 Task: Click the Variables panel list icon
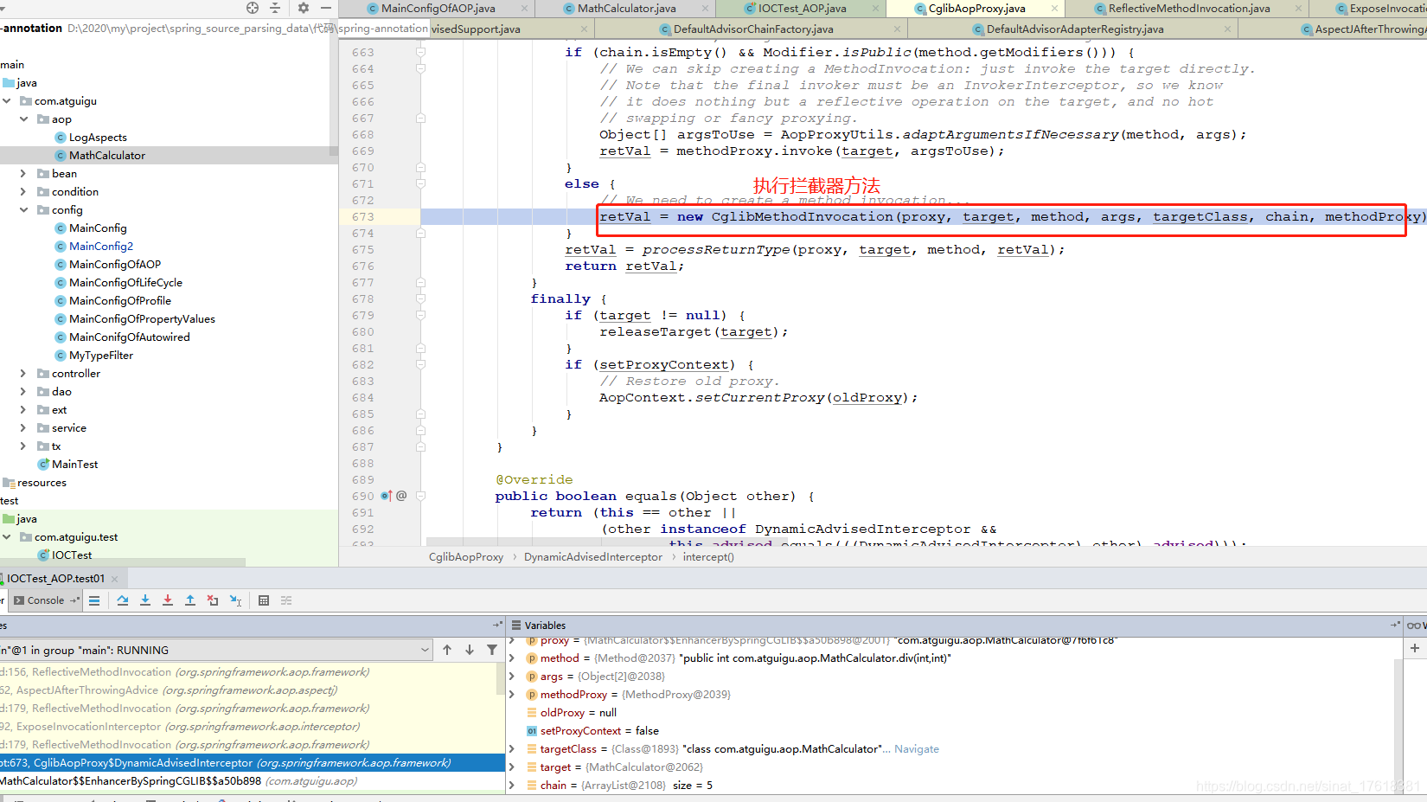point(516,626)
